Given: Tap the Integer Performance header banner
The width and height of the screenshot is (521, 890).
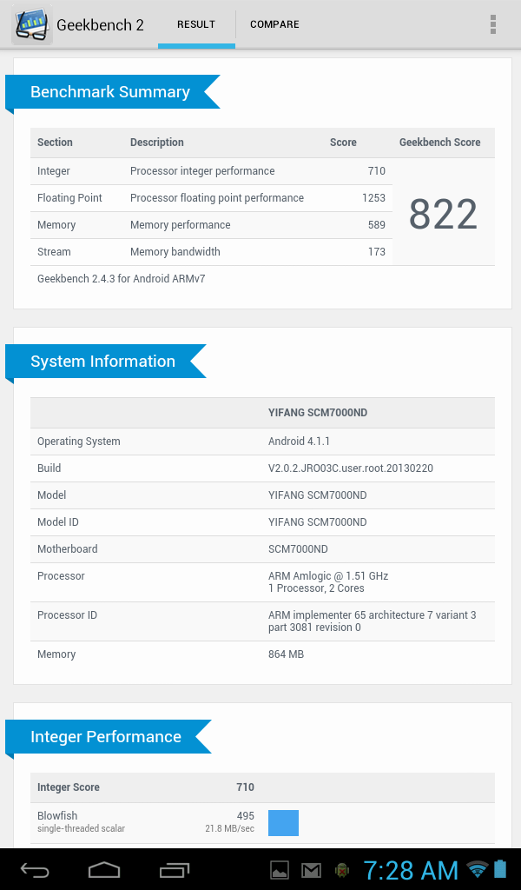Looking at the screenshot, I should 106,737.
